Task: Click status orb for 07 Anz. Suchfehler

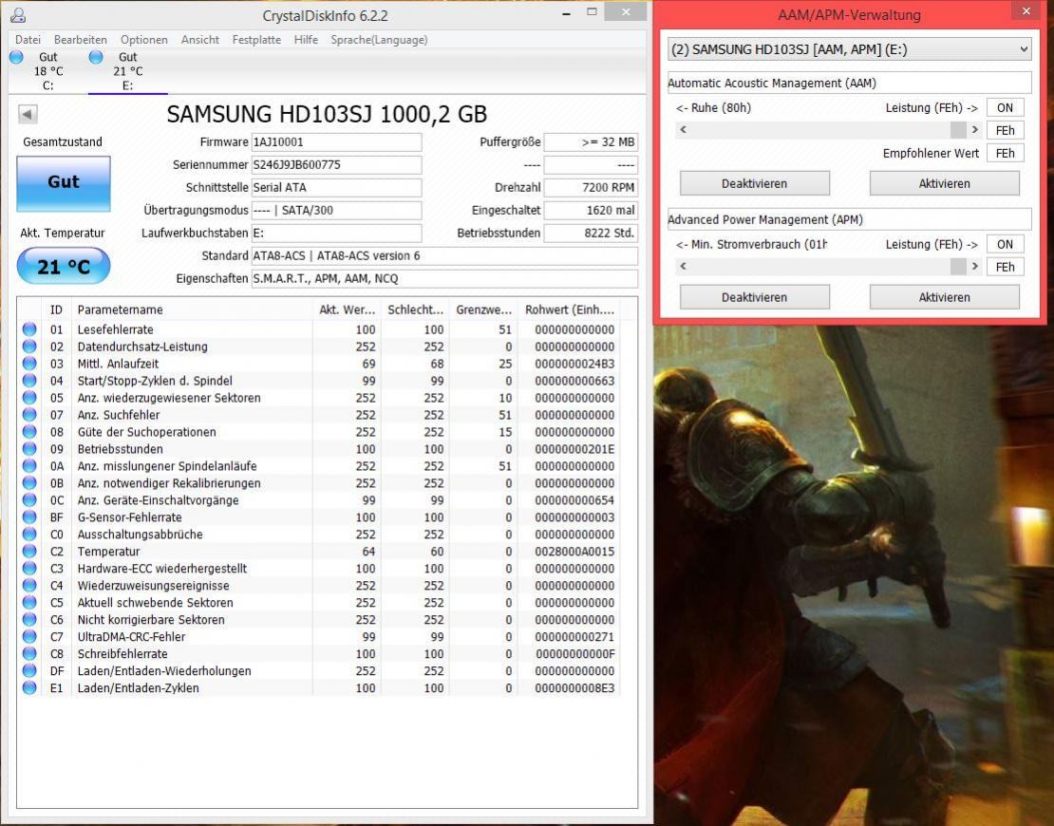Action: pyautogui.click(x=29, y=415)
